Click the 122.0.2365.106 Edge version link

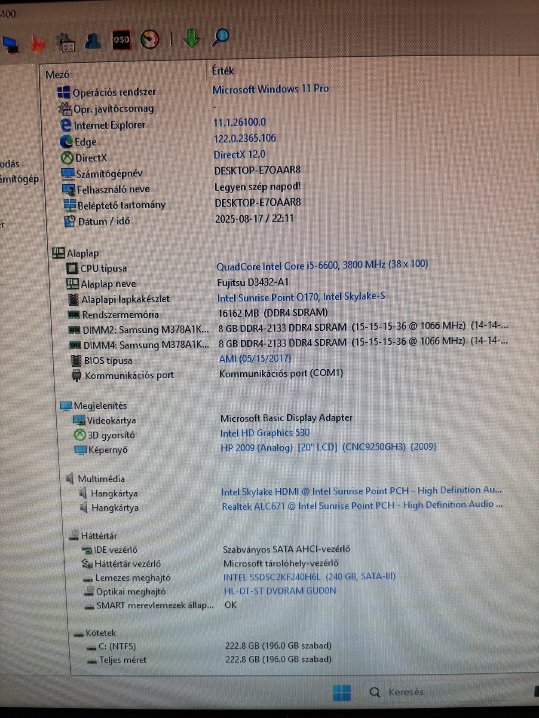coord(245,138)
